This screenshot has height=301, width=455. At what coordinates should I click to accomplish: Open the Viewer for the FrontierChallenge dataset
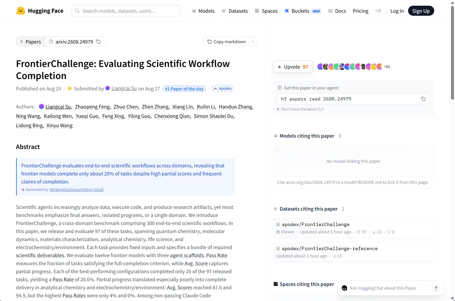pyautogui.click(x=285, y=232)
